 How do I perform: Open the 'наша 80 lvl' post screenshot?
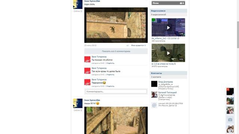[x=116, y=120]
